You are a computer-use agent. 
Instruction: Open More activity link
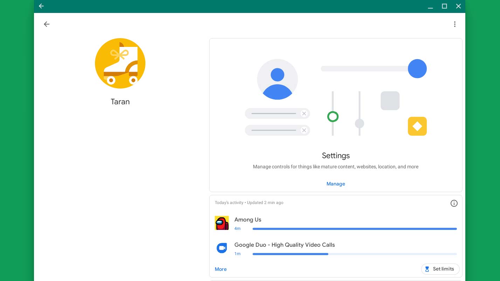pos(221,269)
